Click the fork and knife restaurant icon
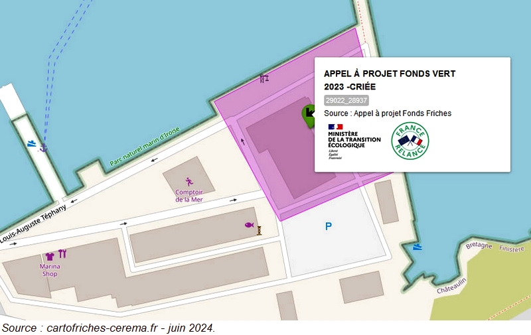531x335 pixels. 62,253
